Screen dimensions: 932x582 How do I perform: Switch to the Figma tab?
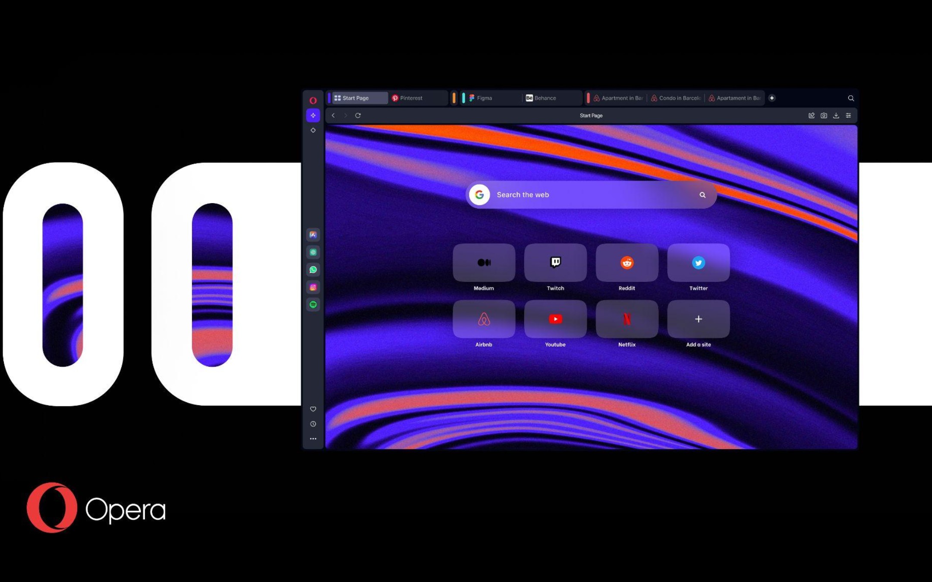click(x=484, y=98)
